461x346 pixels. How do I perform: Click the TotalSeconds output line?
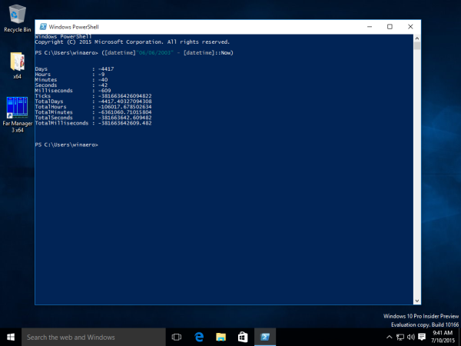coord(93,118)
